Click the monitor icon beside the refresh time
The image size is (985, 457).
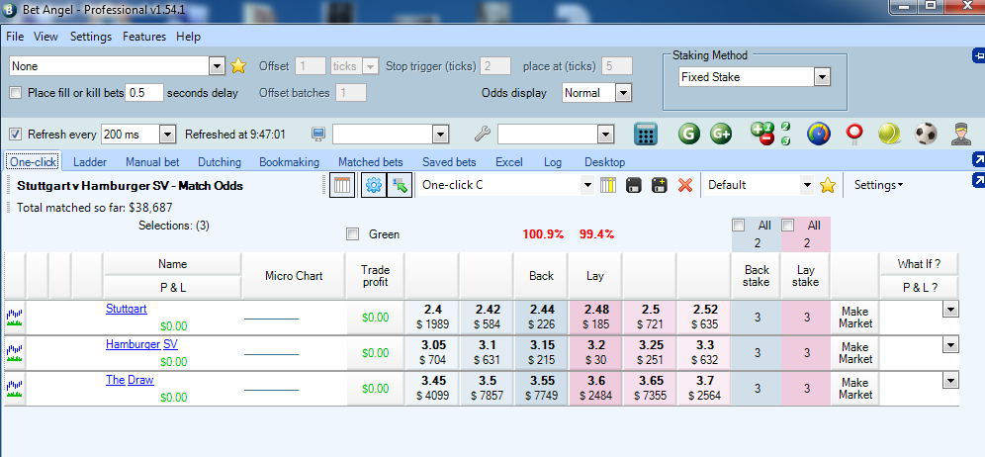[x=318, y=134]
